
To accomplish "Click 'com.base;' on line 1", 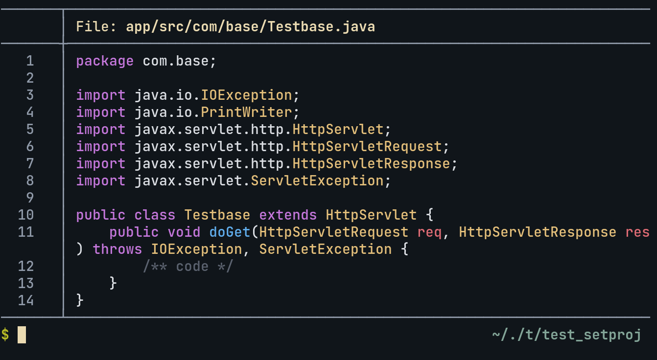I will (x=180, y=61).
